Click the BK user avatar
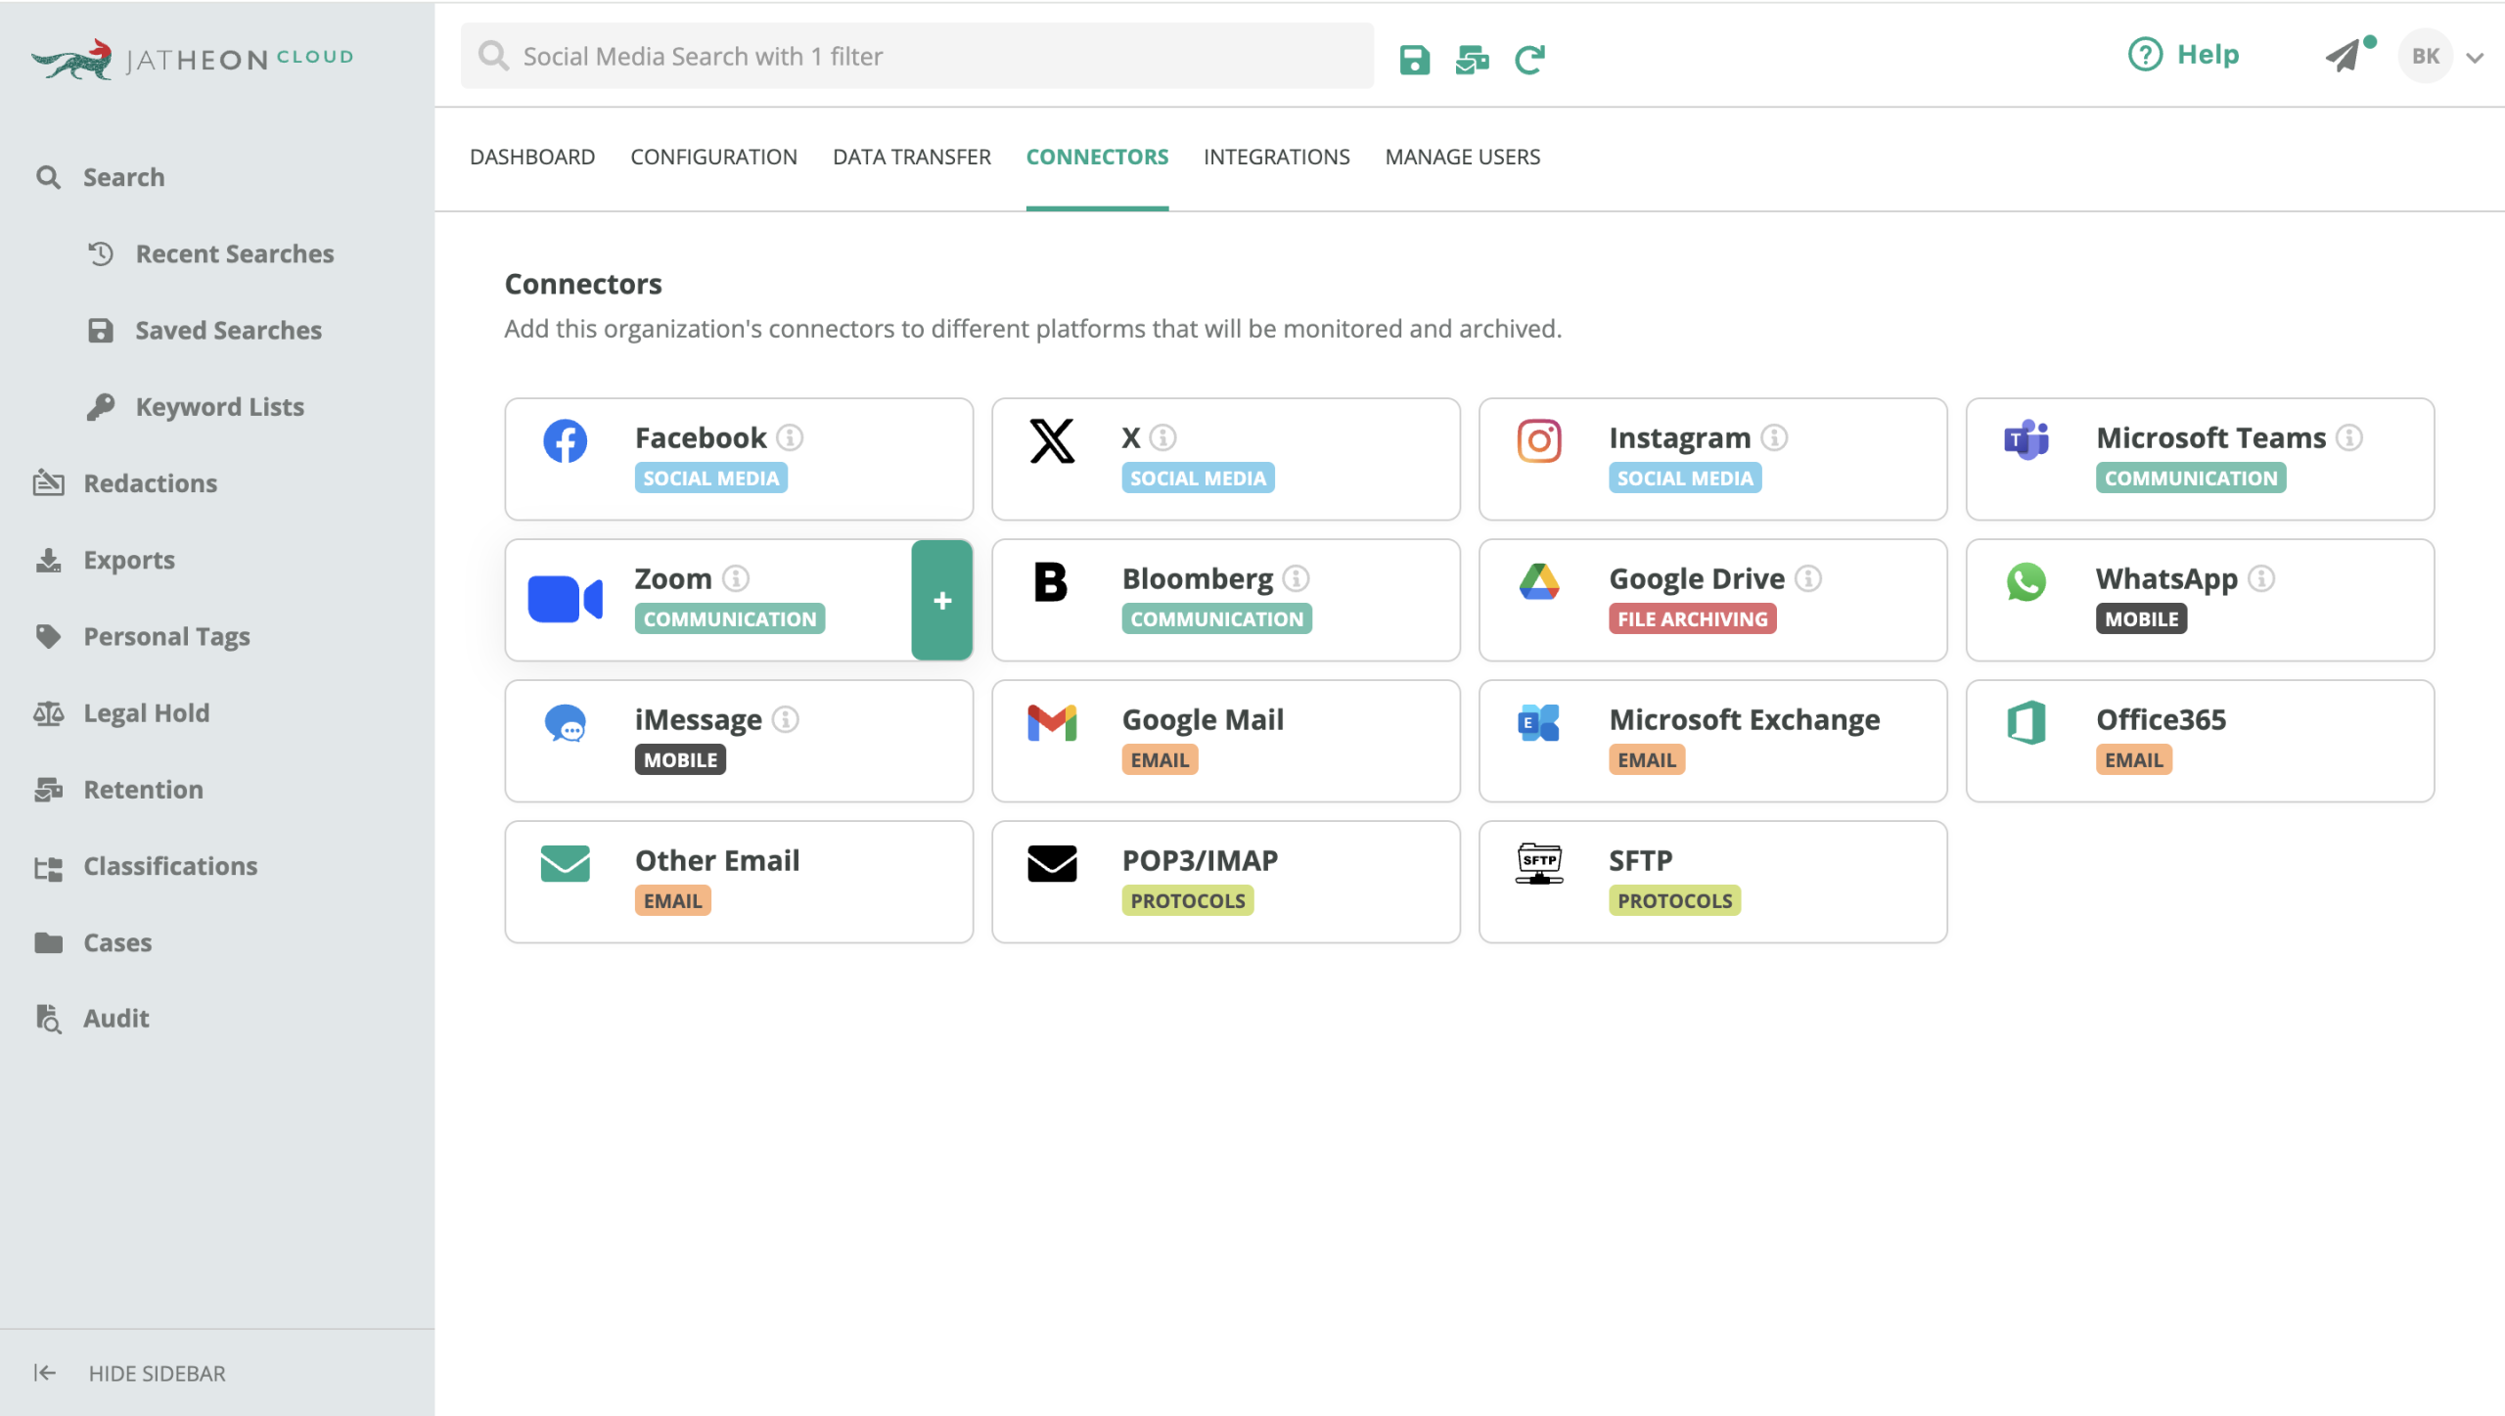The width and height of the screenshot is (2505, 1416). click(2425, 56)
